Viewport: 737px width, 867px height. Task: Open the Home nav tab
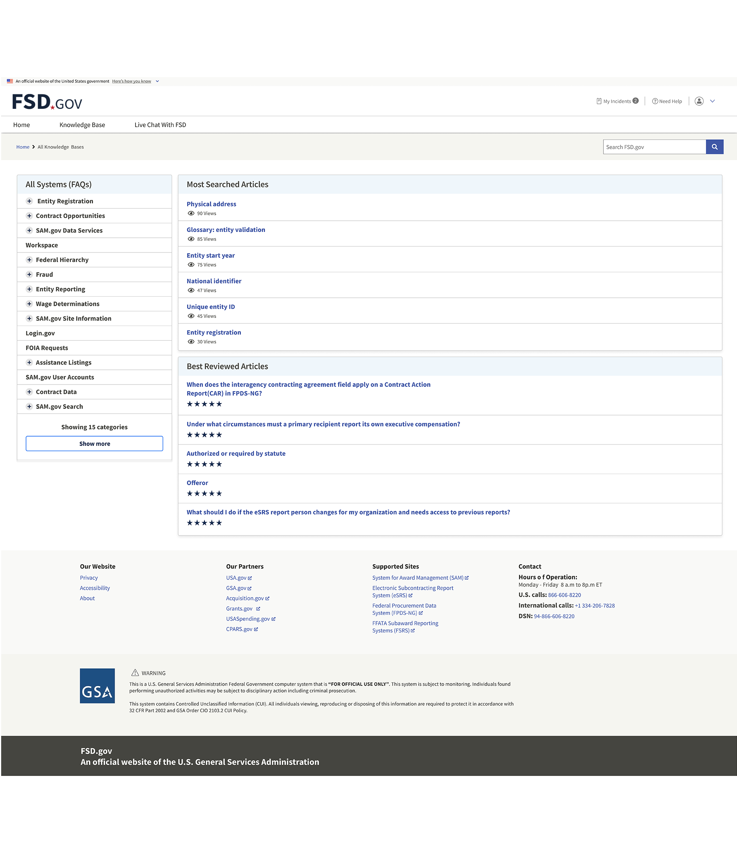[x=21, y=125]
